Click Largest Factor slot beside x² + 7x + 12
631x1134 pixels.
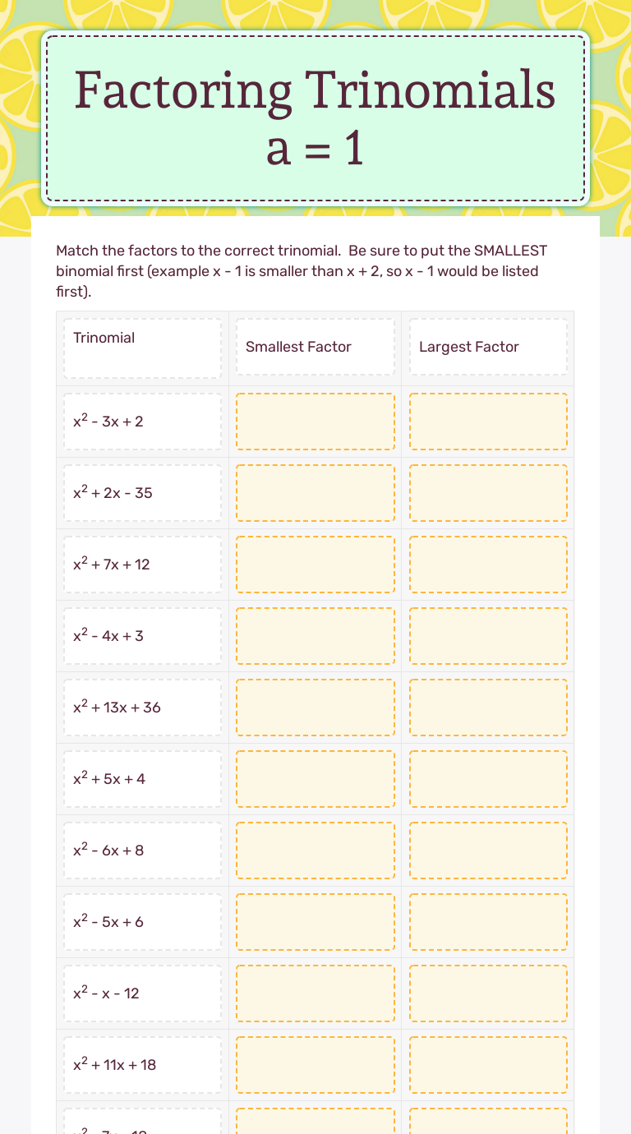click(x=488, y=565)
